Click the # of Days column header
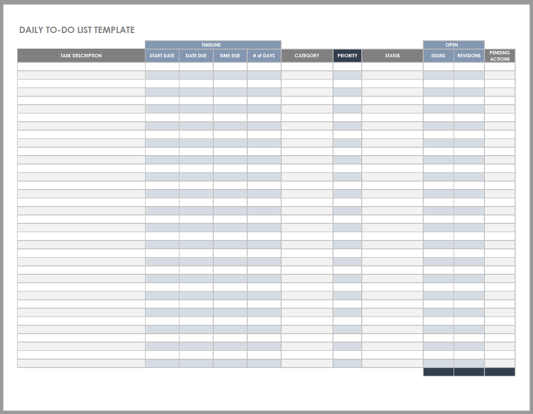Image resolution: width=533 pixels, height=414 pixels. [264, 56]
